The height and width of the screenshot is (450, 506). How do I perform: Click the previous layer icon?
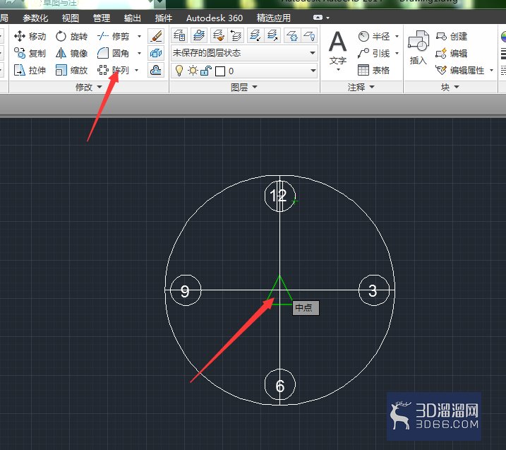point(236,35)
